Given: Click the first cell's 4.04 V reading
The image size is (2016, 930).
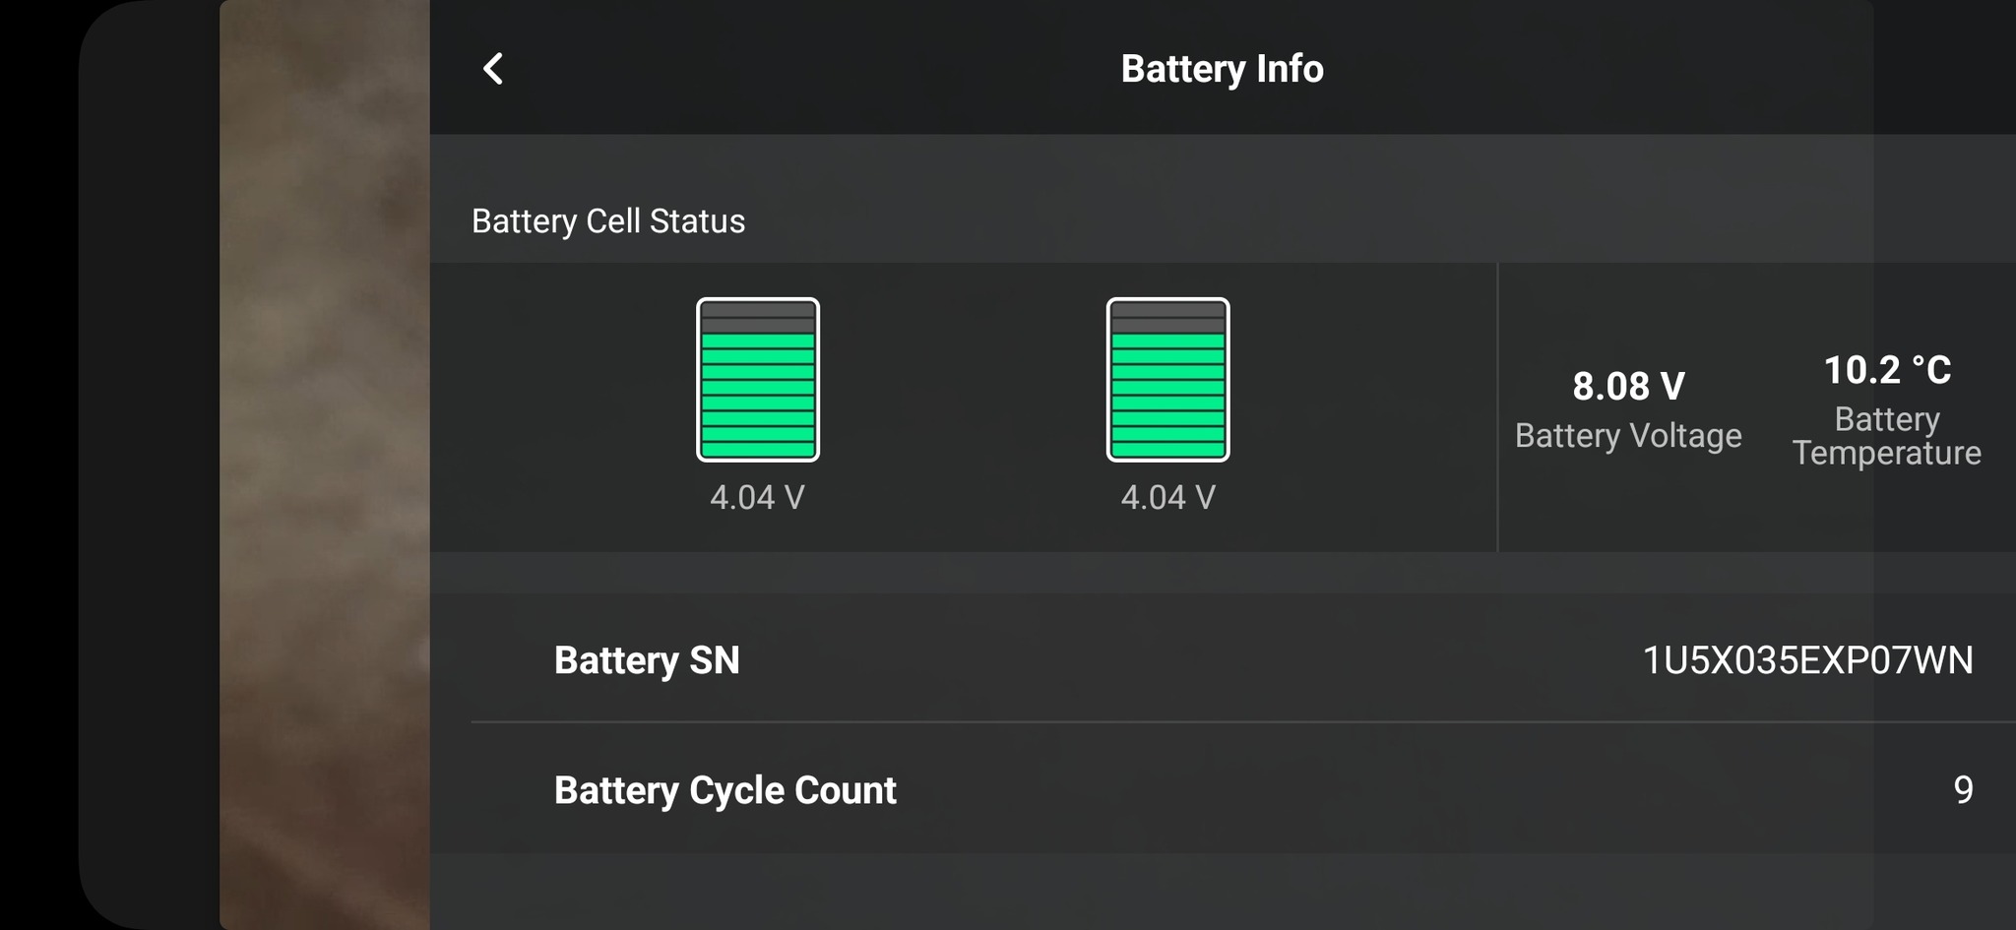Looking at the screenshot, I should click(x=757, y=497).
